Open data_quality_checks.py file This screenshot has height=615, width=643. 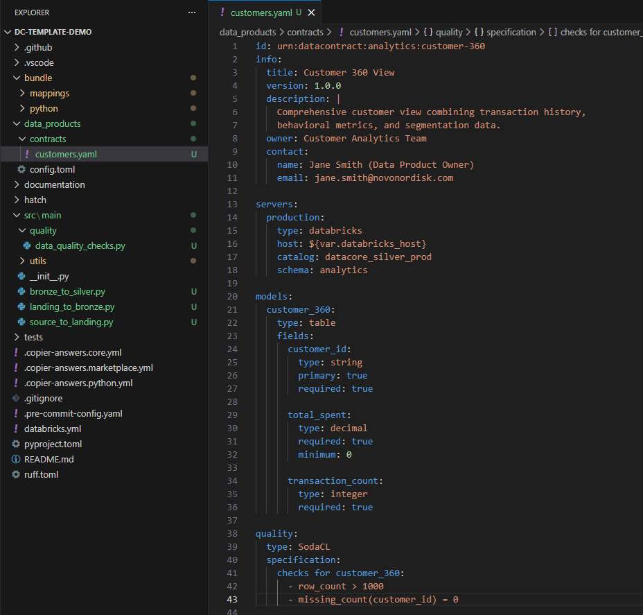click(x=80, y=245)
